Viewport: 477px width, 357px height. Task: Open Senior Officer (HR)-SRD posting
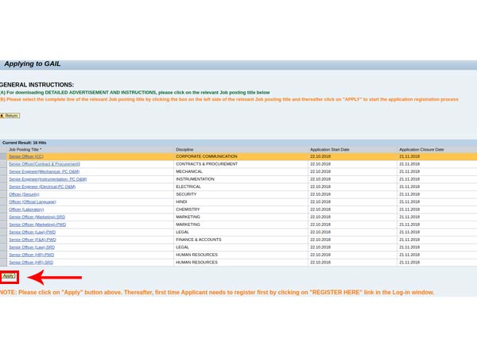(31, 263)
